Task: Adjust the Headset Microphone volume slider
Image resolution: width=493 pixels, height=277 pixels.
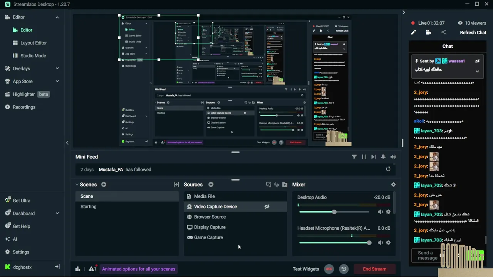Action: (334, 243)
